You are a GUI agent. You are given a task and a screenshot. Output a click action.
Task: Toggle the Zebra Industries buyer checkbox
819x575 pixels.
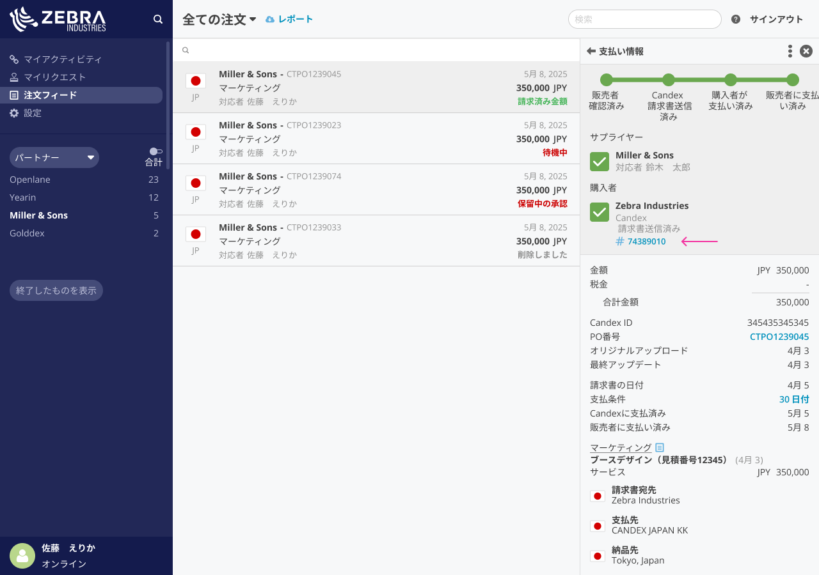(x=600, y=212)
